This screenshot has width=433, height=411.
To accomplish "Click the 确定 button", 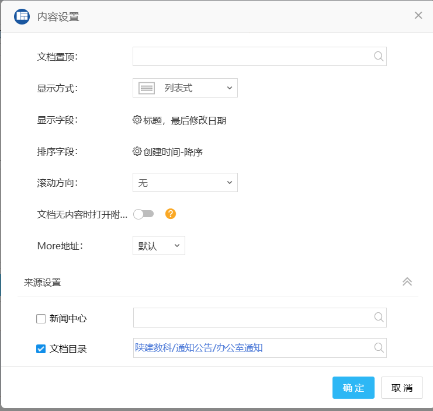I will pos(353,388).
